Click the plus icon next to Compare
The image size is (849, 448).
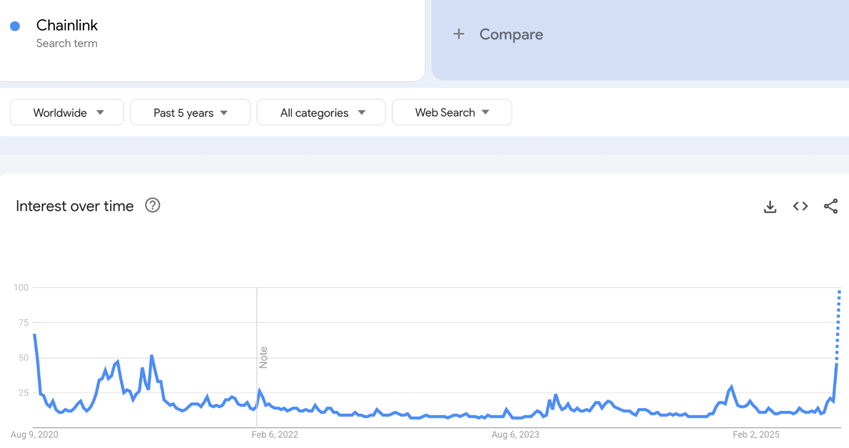tap(459, 34)
